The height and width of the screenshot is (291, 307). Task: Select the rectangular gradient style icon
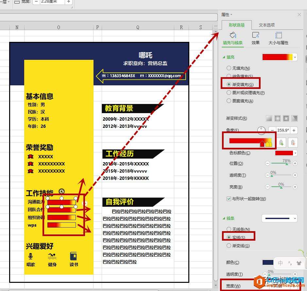286,118
